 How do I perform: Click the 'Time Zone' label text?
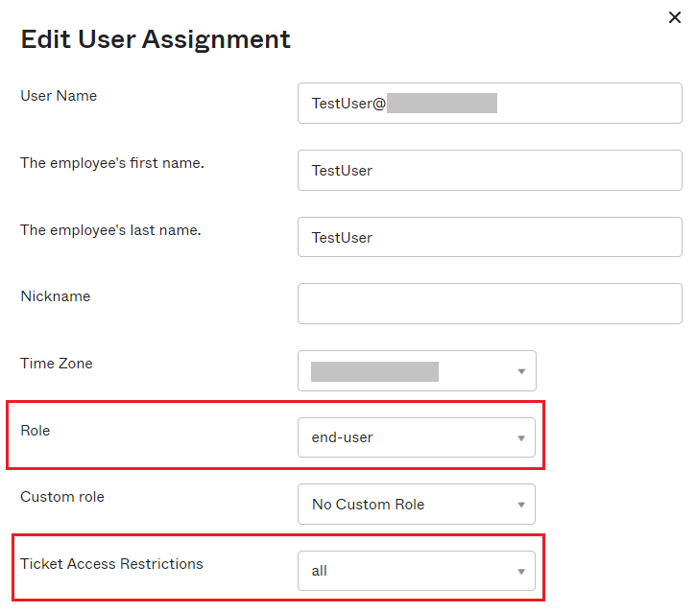(57, 364)
